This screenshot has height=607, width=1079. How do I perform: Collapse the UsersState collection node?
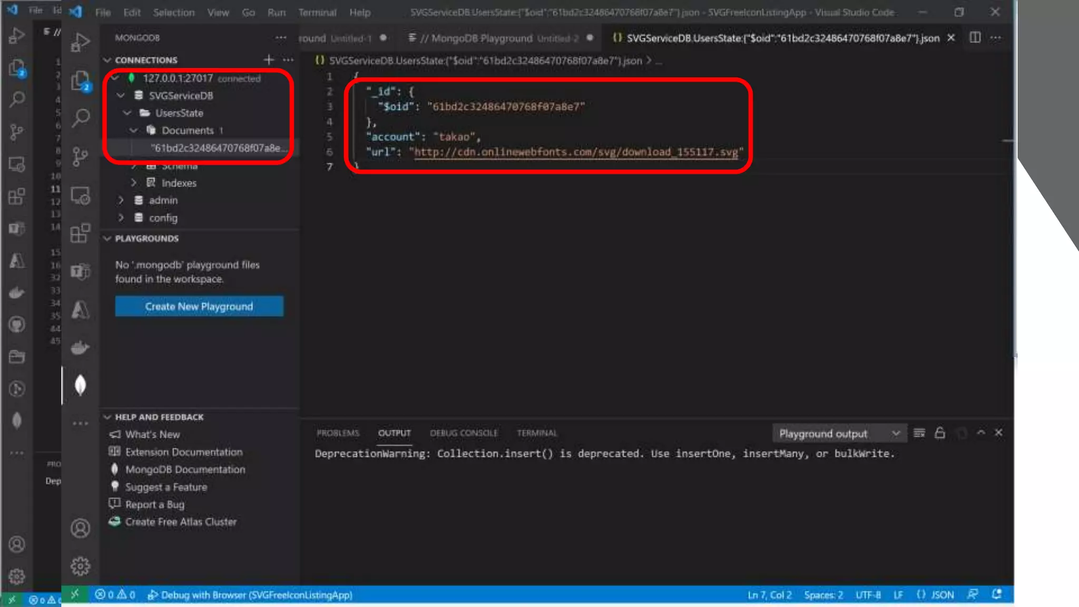[x=127, y=113]
